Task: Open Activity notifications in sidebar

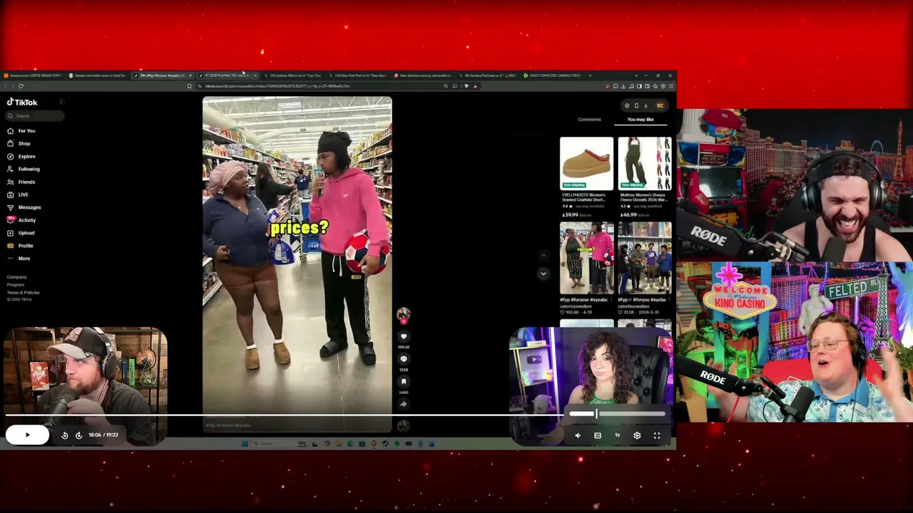Action: tap(21, 221)
